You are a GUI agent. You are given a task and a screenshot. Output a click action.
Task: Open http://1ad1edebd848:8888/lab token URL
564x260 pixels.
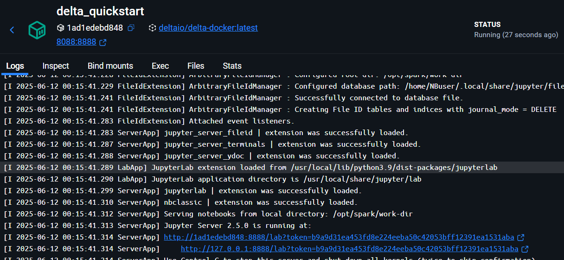click(339, 237)
